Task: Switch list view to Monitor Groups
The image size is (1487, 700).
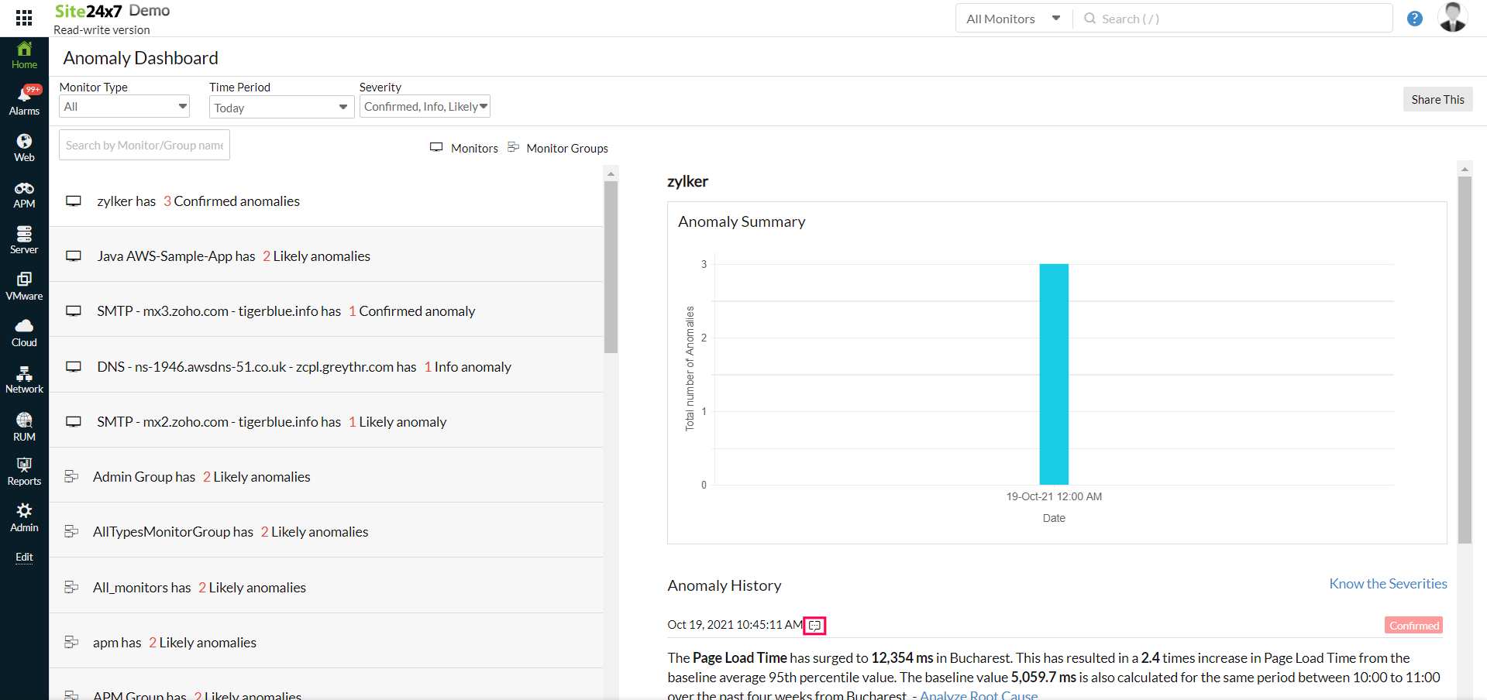Action: click(x=558, y=148)
